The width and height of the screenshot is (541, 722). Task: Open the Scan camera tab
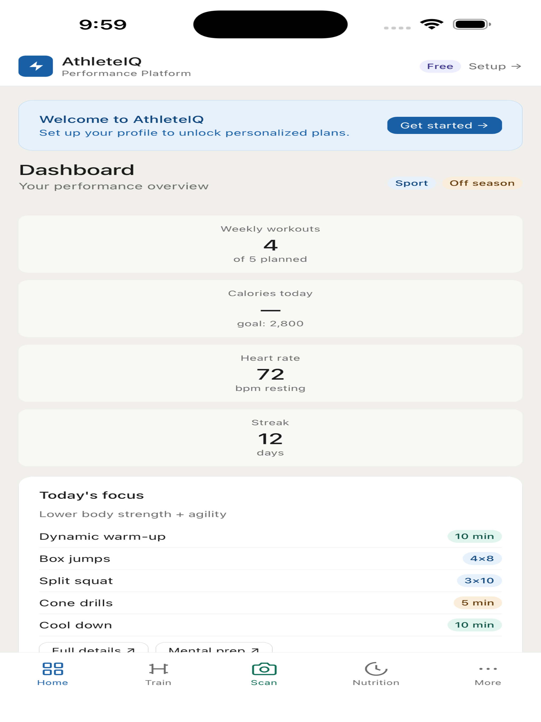pyautogui.click(x=264, y=674)
